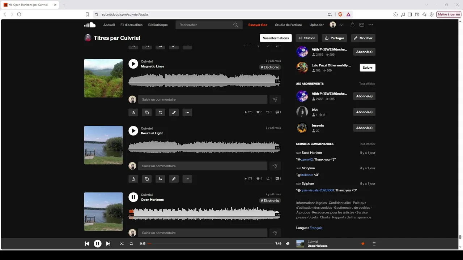Open the Brave shields icon
Screen dimensions: 463x260
[x=340, y=14]
